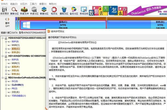The width and height of the screenshot is (167, 110).
Task: Click the HD0 KINGSTON disk drive icon
Action: pos(6,38)
